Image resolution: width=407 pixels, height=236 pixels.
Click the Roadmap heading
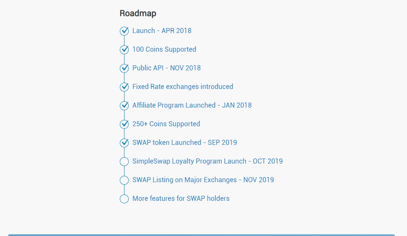click(x=138, y=13)
